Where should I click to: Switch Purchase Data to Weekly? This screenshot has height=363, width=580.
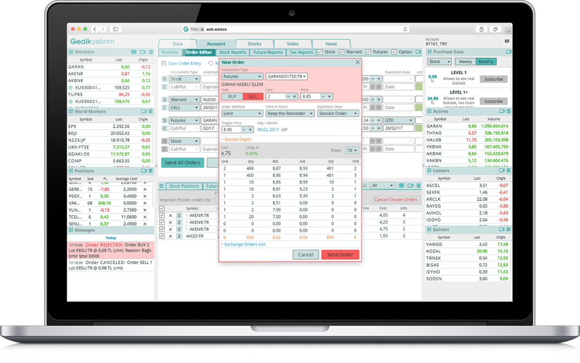(x=465, y=62)
